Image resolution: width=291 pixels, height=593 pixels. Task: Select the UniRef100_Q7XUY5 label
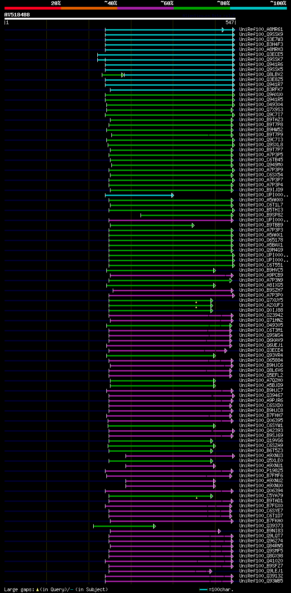click(261, 300)
